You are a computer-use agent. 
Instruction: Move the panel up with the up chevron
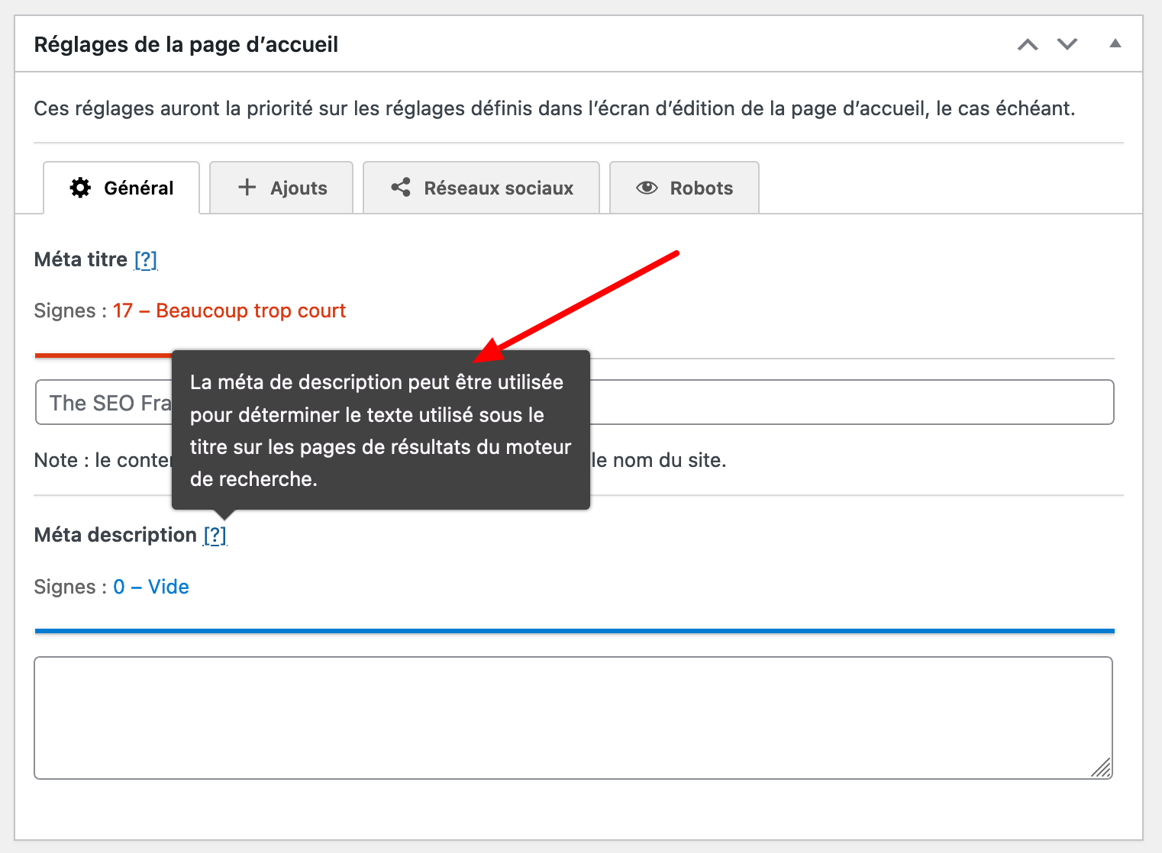pos(1028,44)
